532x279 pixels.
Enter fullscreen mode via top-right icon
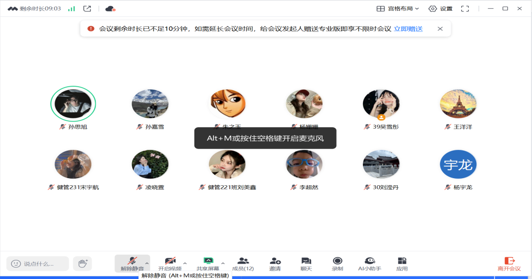pos(465,8)
